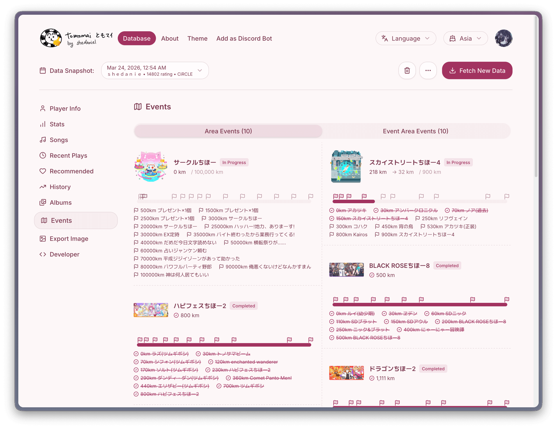Viewport: 557px width, 429px height.
Task: Select the Area Events (10) tab
Action: click(228, 131)
